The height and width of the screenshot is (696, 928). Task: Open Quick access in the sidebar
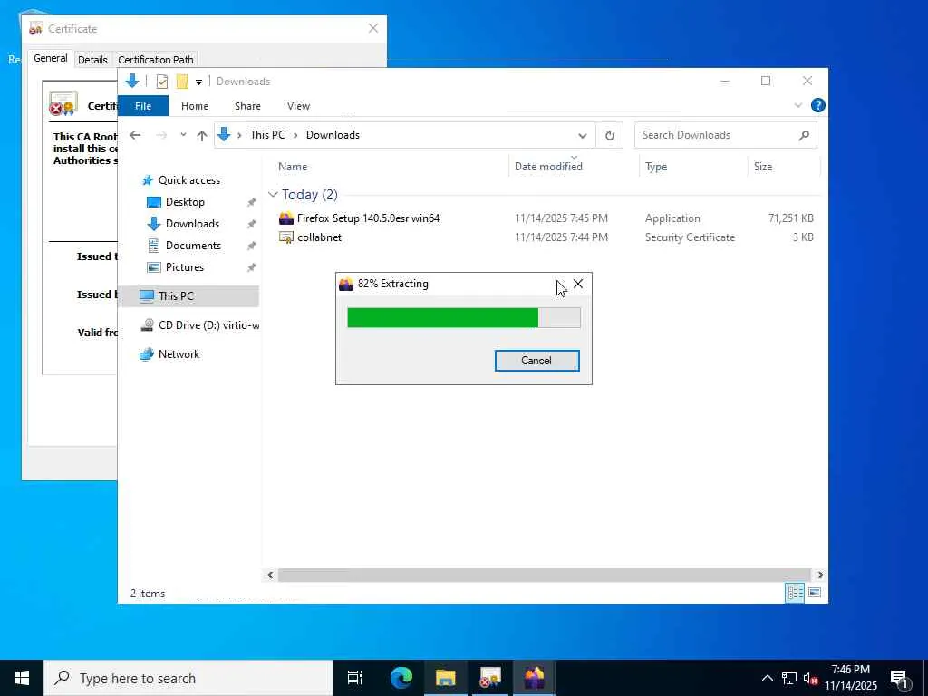[x=188, y=180]
